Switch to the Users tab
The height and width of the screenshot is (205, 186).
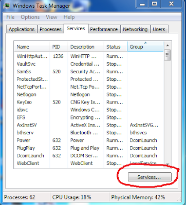[159, 29]
